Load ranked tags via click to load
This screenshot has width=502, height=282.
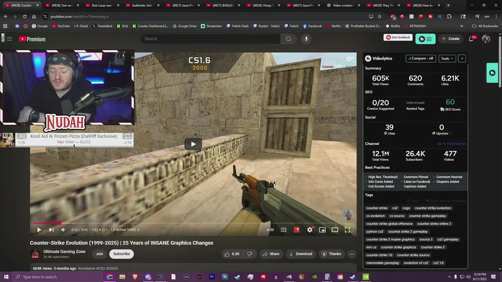415,103
